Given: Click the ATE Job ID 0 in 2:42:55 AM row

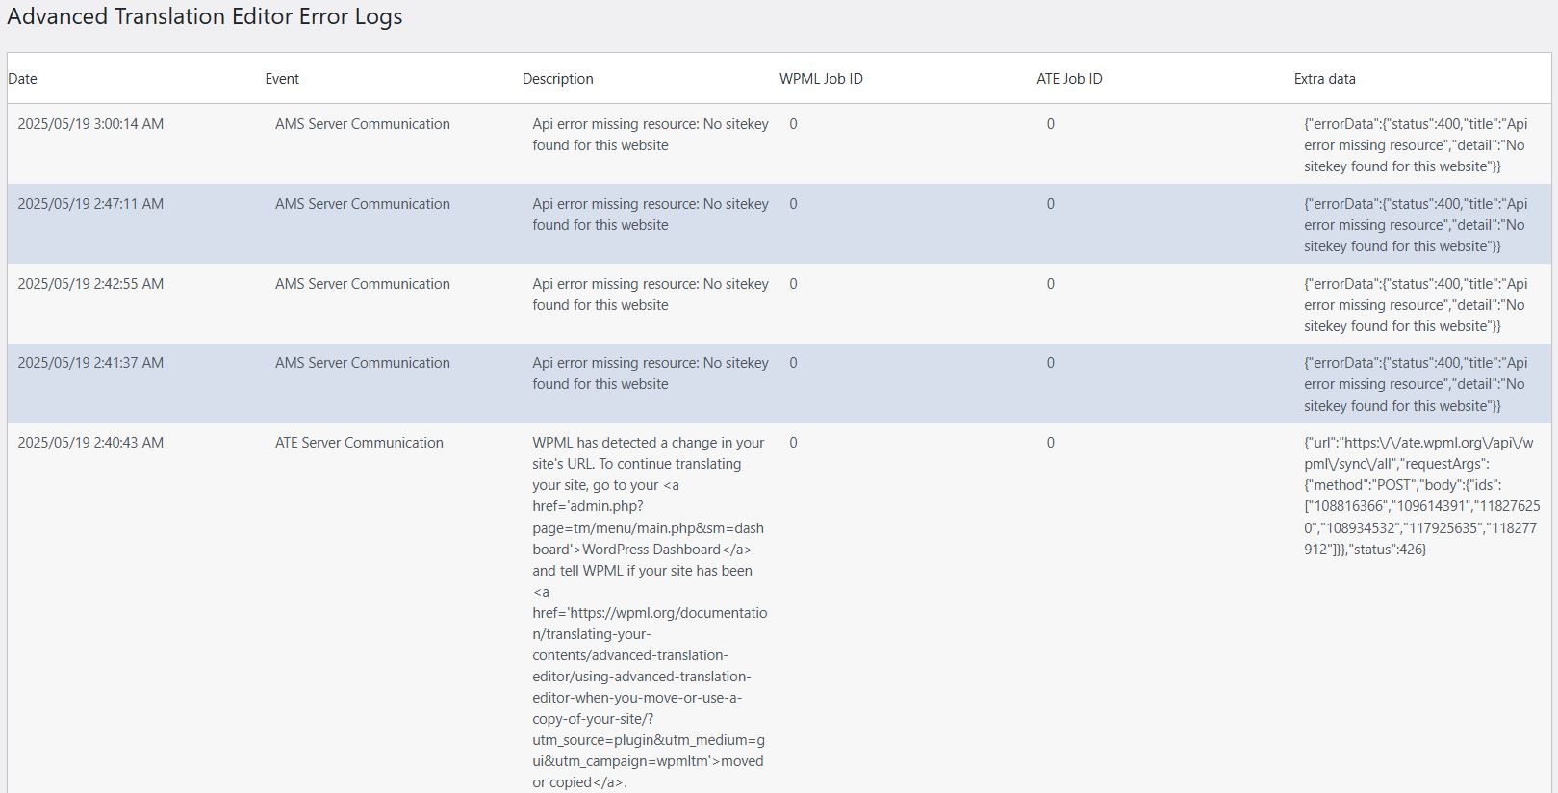Looking at the screenshot, I should 1051,284.
